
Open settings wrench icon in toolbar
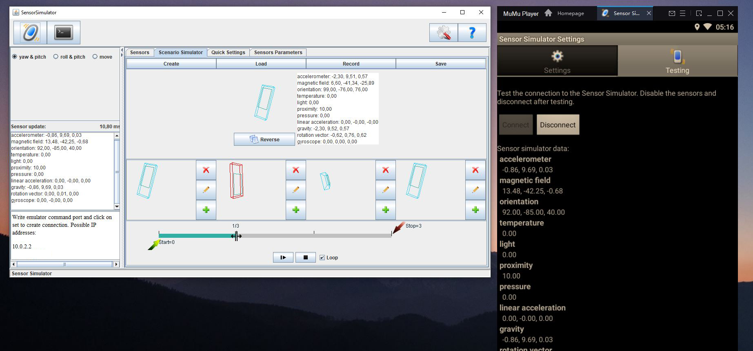tap(443, 33)
